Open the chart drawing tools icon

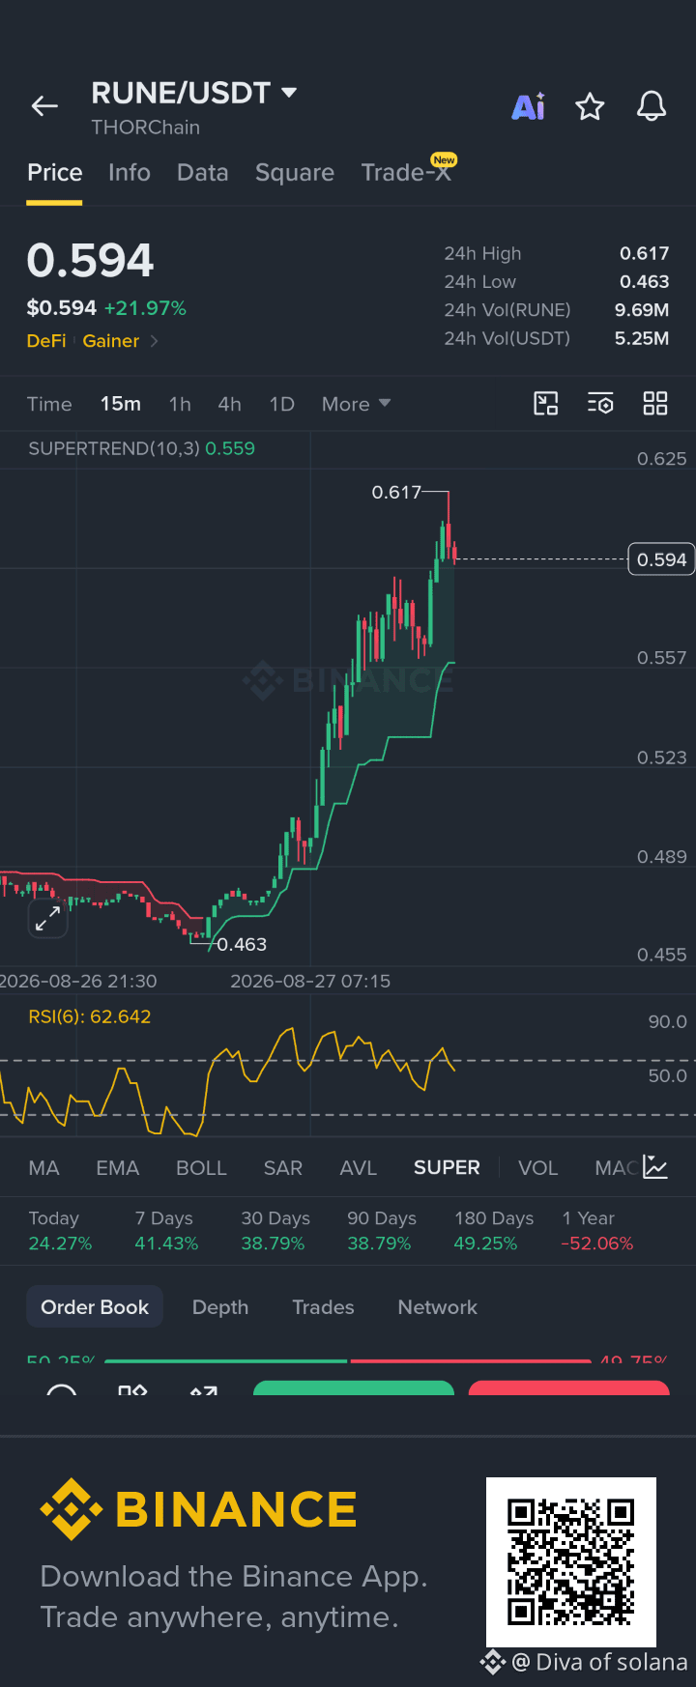(x=546, y=404)
